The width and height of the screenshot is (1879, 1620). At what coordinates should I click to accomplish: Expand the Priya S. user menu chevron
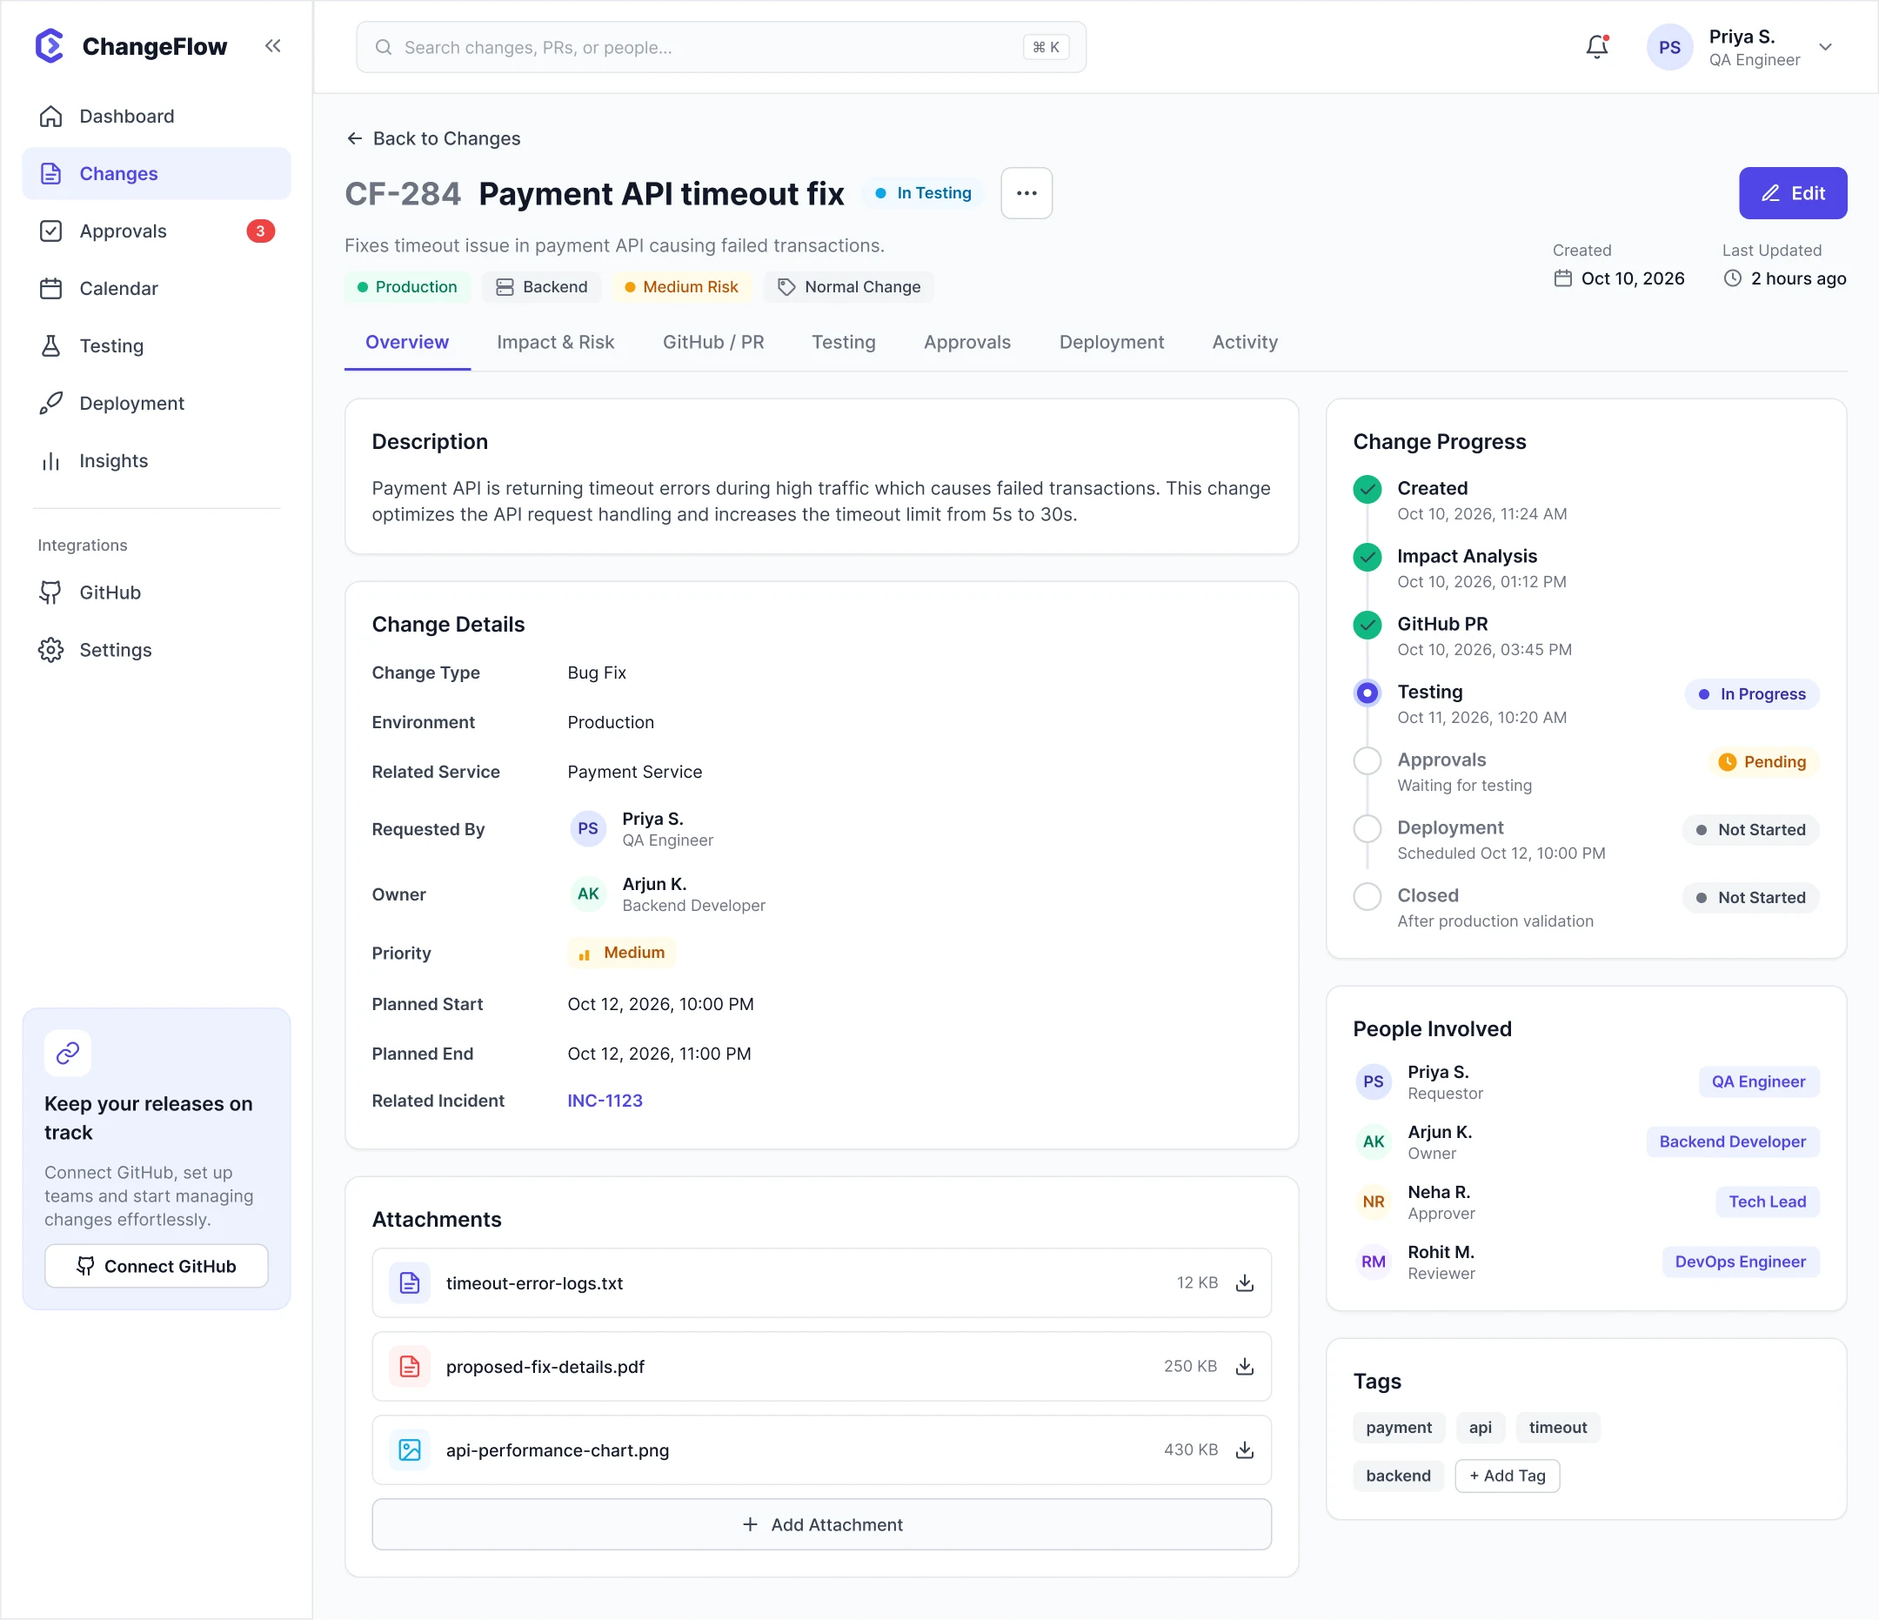pos(1825,47)
